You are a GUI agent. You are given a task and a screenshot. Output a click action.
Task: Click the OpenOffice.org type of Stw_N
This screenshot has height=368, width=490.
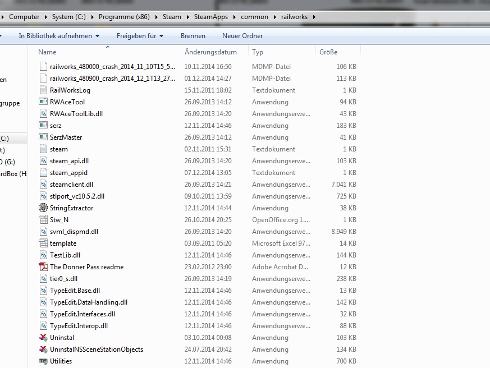point(281,220)
